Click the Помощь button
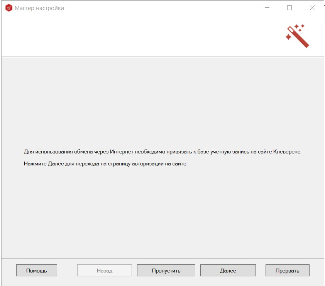Viewport: 325px width, 286px height. tap(37, 270)
